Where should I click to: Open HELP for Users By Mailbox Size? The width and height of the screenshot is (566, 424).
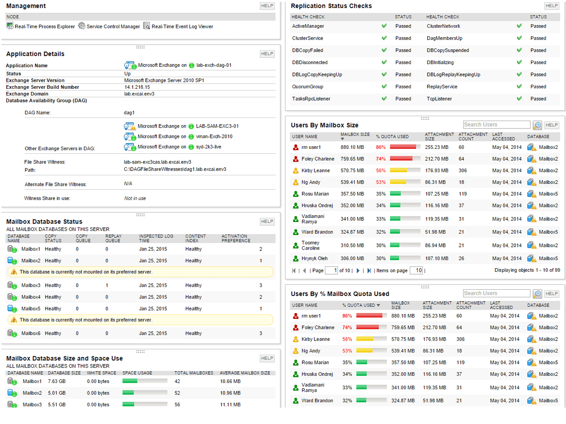[x=552, y=125]
